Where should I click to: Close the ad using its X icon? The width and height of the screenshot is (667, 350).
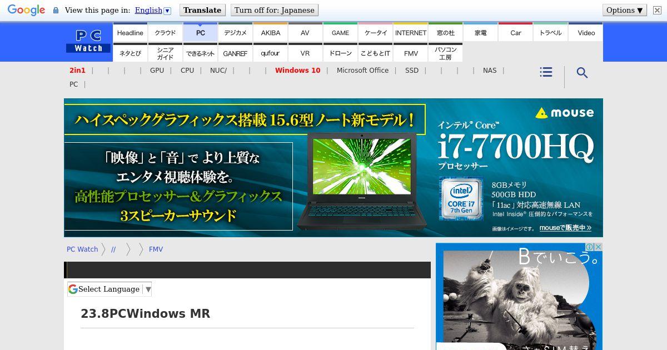pos(598,247)
